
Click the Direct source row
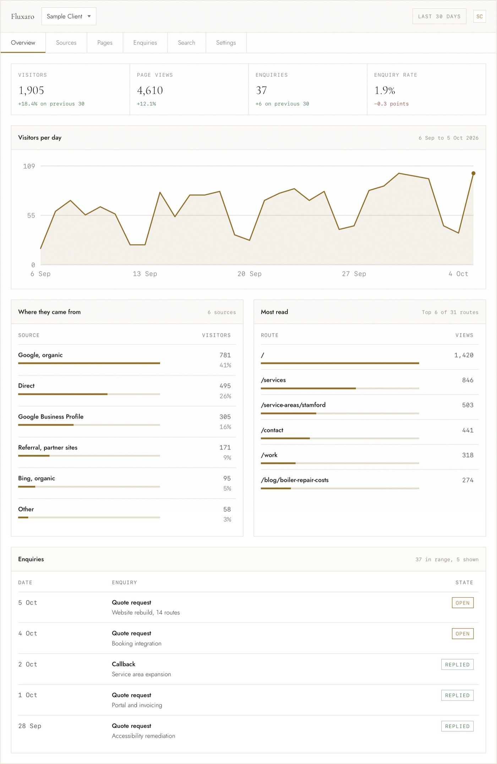click(x=127, y=391)
